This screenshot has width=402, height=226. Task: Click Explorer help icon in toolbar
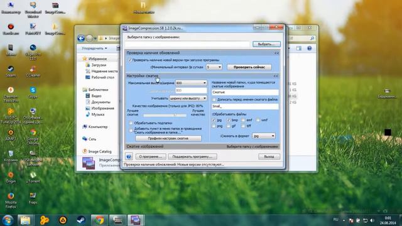pyautogui.click(x=310, y=48)
